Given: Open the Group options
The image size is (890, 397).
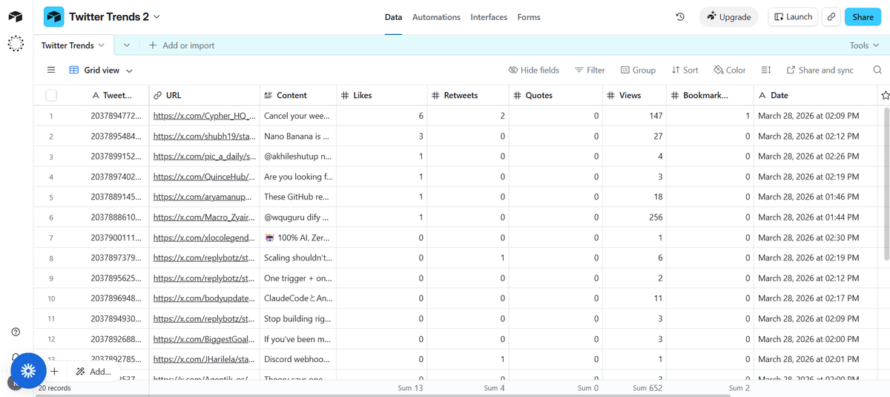Looking at the screenshot, I should point(638,70).
